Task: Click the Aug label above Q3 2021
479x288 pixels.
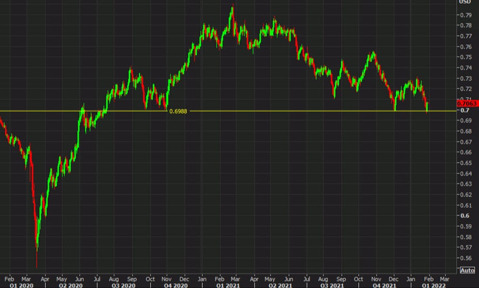Action: tap(323, 279)
